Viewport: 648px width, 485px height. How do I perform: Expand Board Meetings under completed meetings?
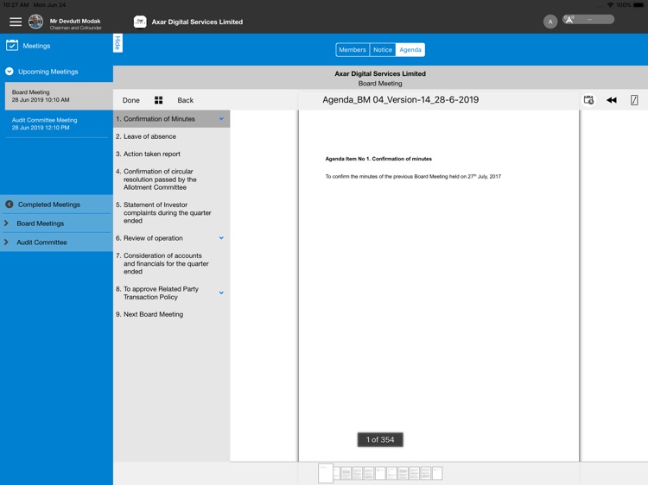click(6, 224)
